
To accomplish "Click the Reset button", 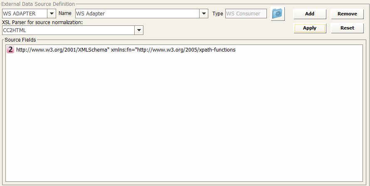I will (347, 28).
